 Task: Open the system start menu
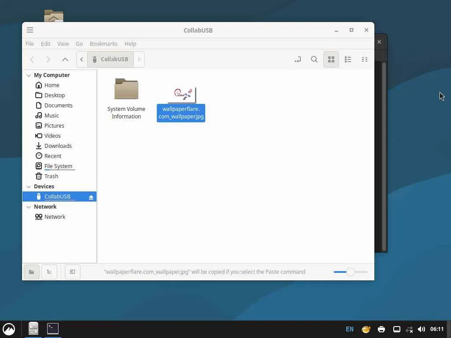pyautogui.click(x=9, y=329)
